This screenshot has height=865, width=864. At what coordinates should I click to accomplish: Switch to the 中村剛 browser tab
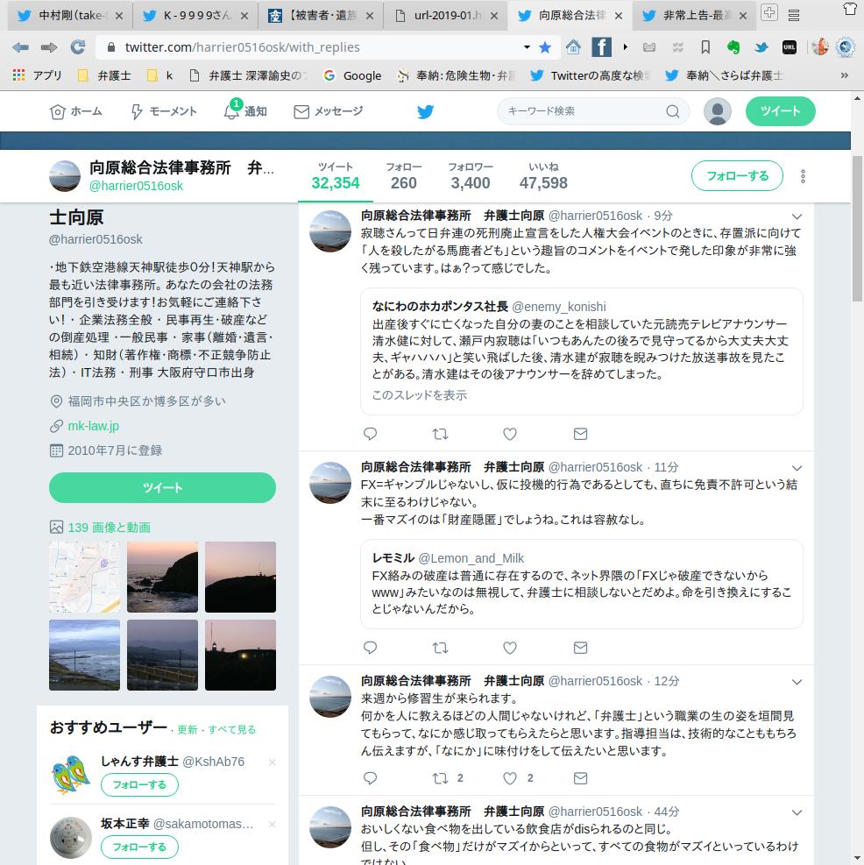coord(70,16)
